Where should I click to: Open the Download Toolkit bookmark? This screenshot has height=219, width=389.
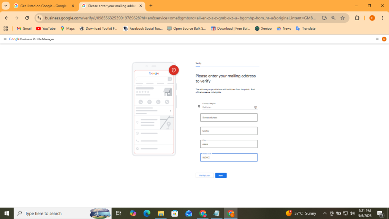[x=98, y=29]
